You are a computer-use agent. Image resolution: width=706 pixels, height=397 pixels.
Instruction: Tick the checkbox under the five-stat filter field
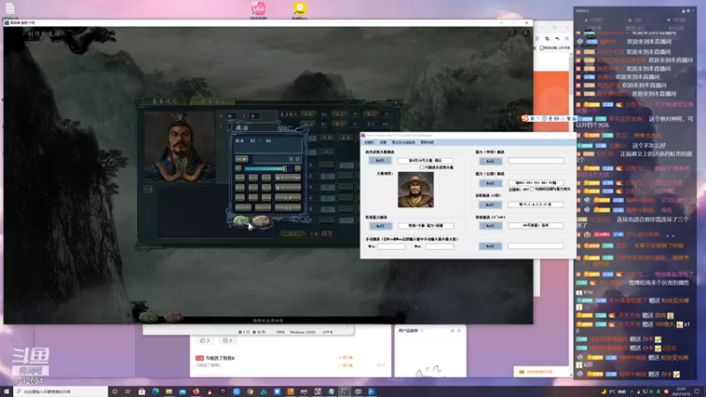click(532, 190)
